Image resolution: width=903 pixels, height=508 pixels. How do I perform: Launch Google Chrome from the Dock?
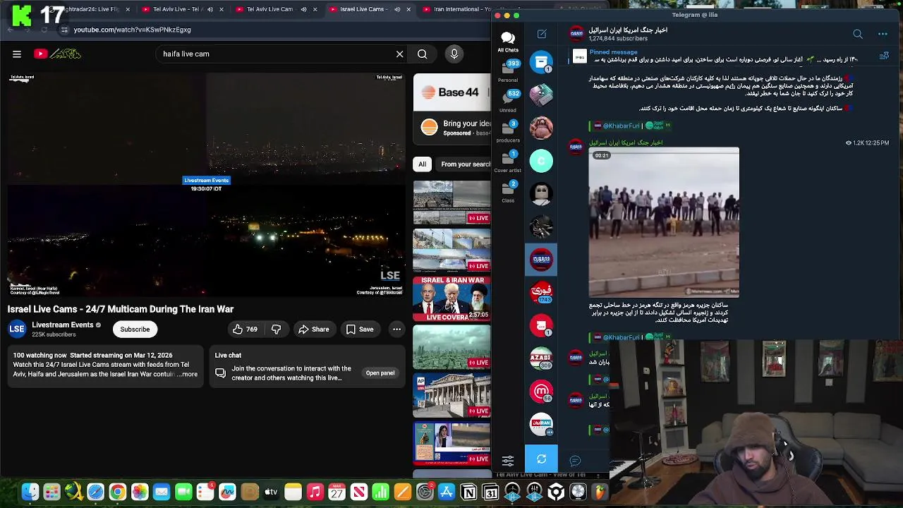point(118,492)
